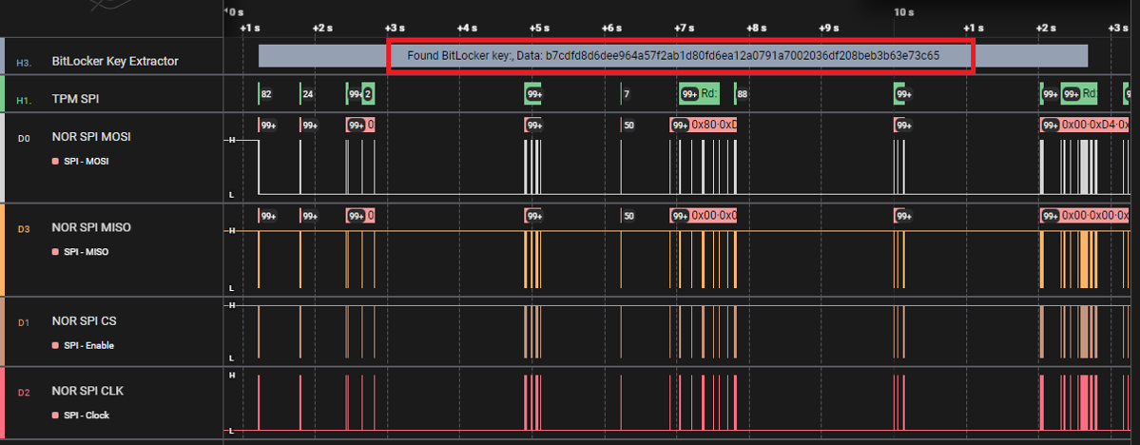Viewport: 1140px width, 445px height.
Task: Click the pink SPI - MISO analyzer icon
Action: tap(56, 252)
